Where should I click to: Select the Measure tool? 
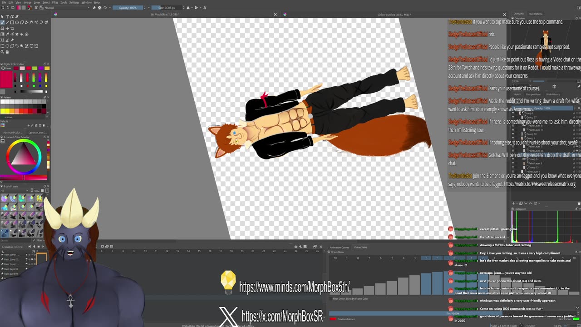pos(7,40)
